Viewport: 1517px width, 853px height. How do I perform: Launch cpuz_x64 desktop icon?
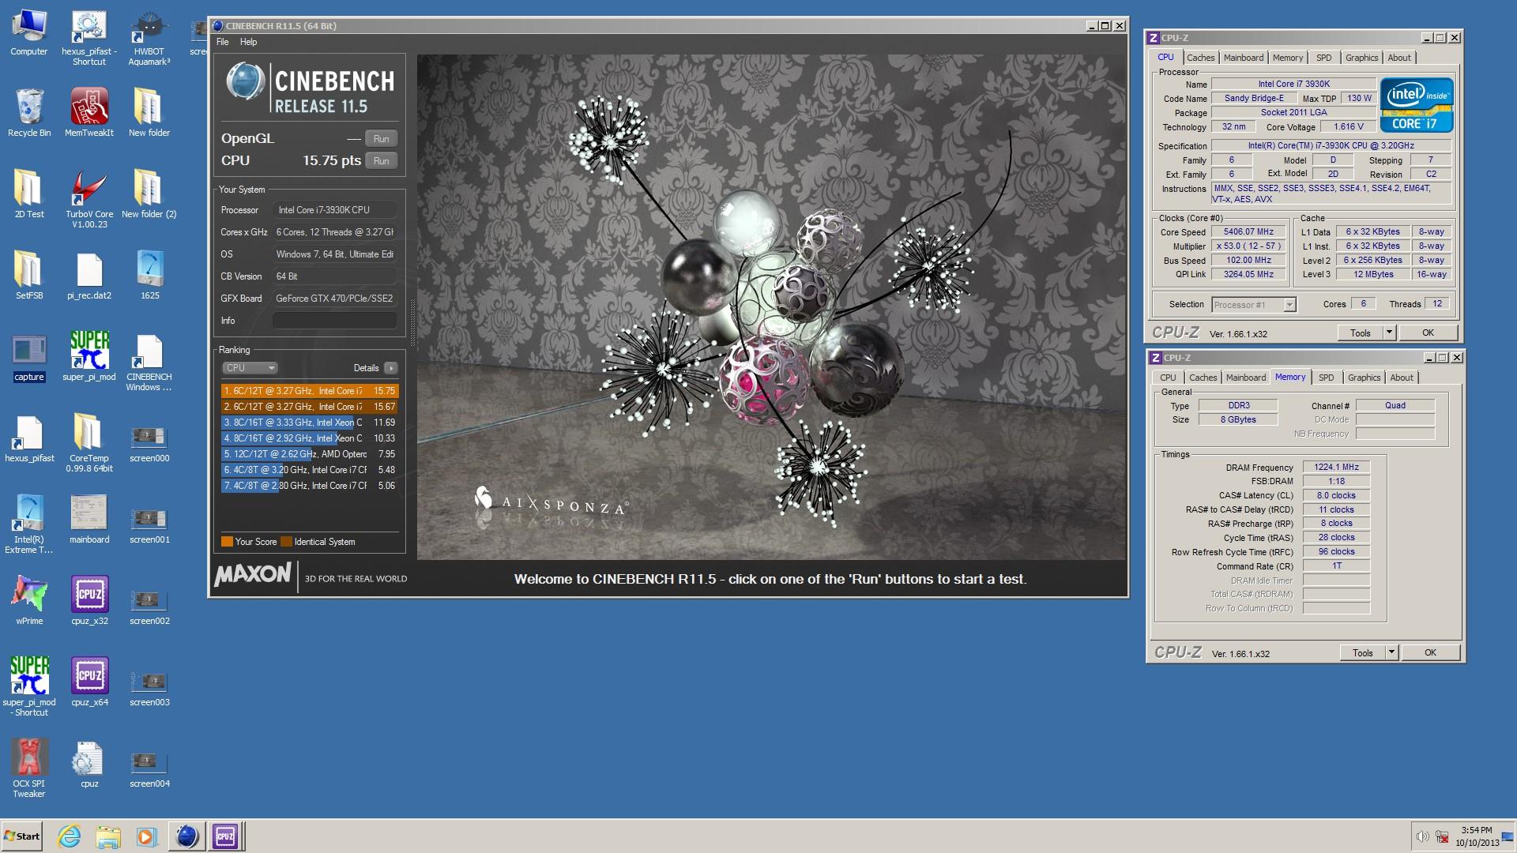click(89, 682)
